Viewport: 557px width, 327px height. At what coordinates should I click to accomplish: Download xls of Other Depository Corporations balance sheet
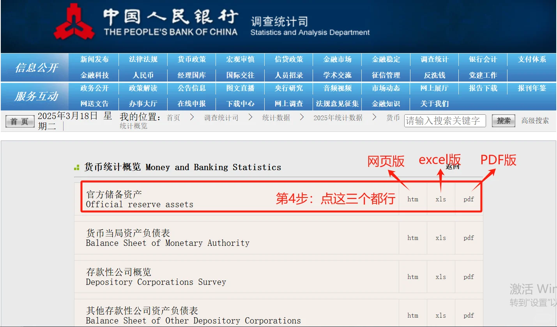[x=441, y=315]
